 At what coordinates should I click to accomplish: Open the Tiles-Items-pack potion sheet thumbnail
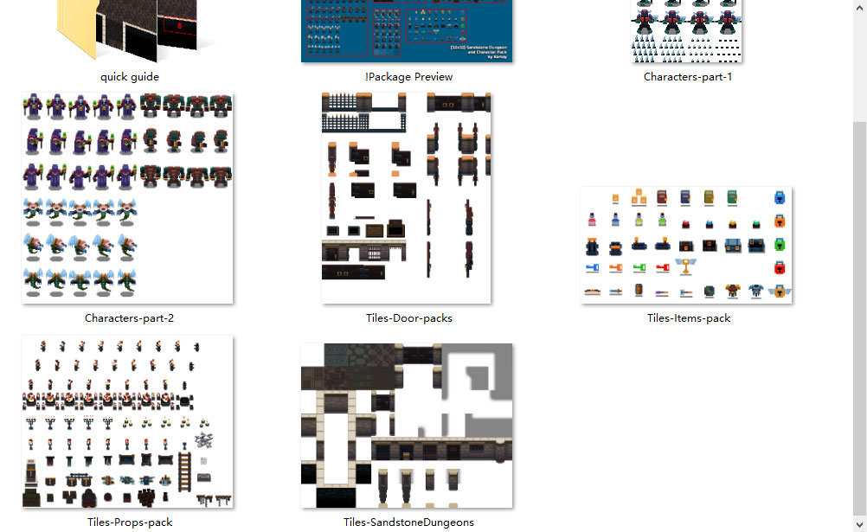coord(687,245)
